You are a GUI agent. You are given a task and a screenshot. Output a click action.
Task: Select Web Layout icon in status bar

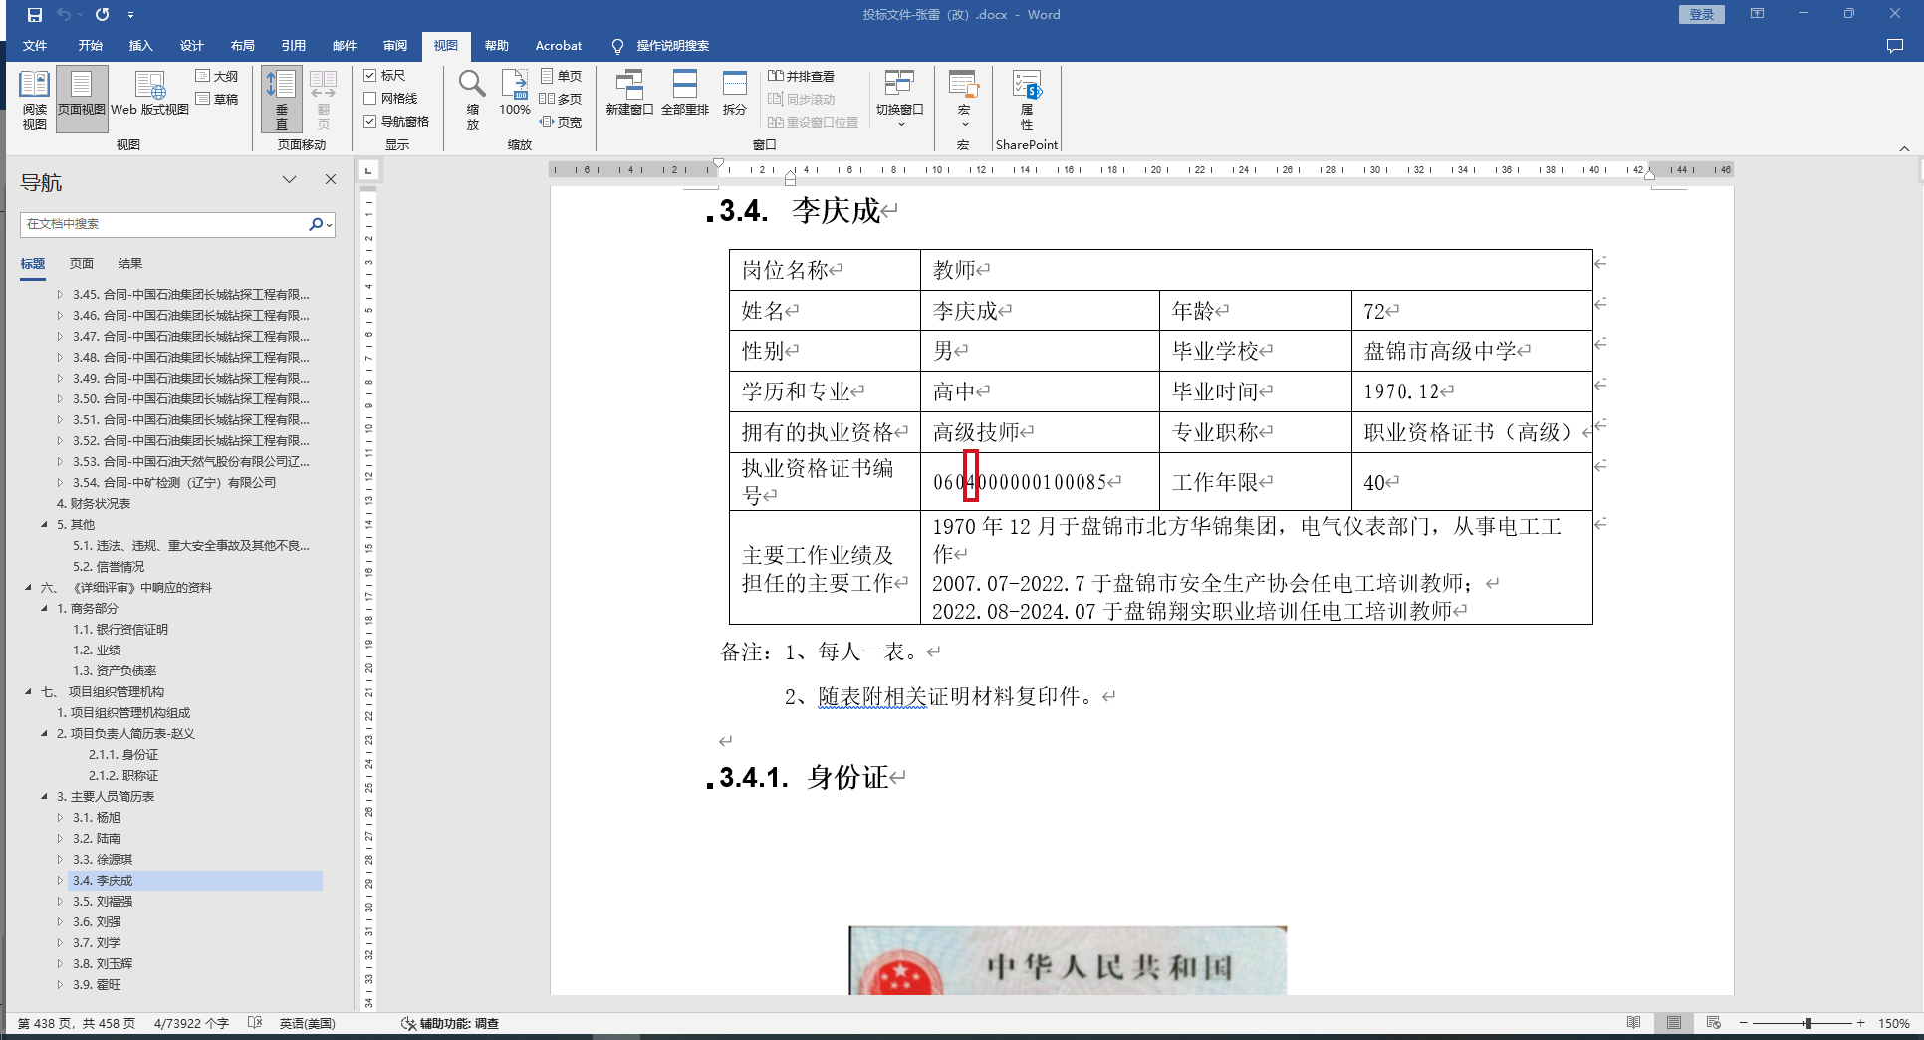(x=1714, y=1023)
